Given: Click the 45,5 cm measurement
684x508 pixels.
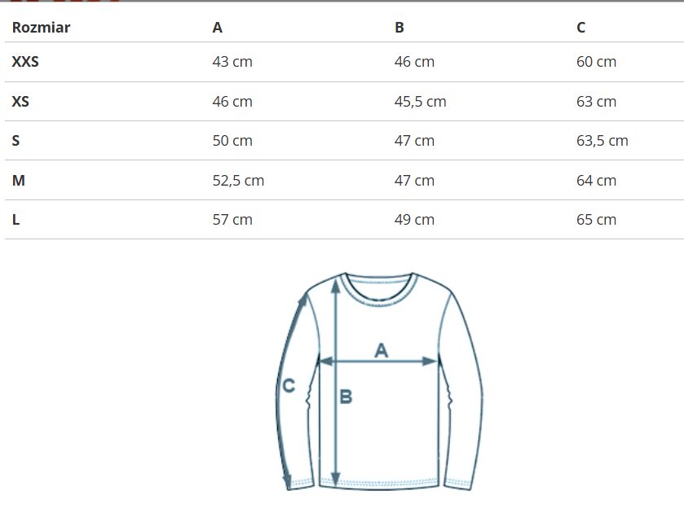Looking at the screenshot, I should click(420, 102).
